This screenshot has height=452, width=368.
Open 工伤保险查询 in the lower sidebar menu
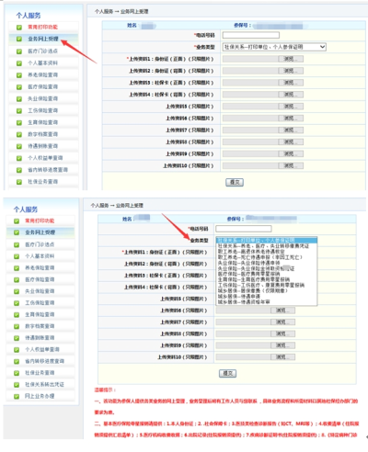(40, 303)
